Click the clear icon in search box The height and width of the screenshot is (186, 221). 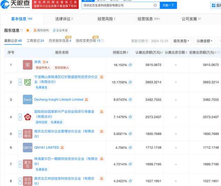[x=155, y=5]
